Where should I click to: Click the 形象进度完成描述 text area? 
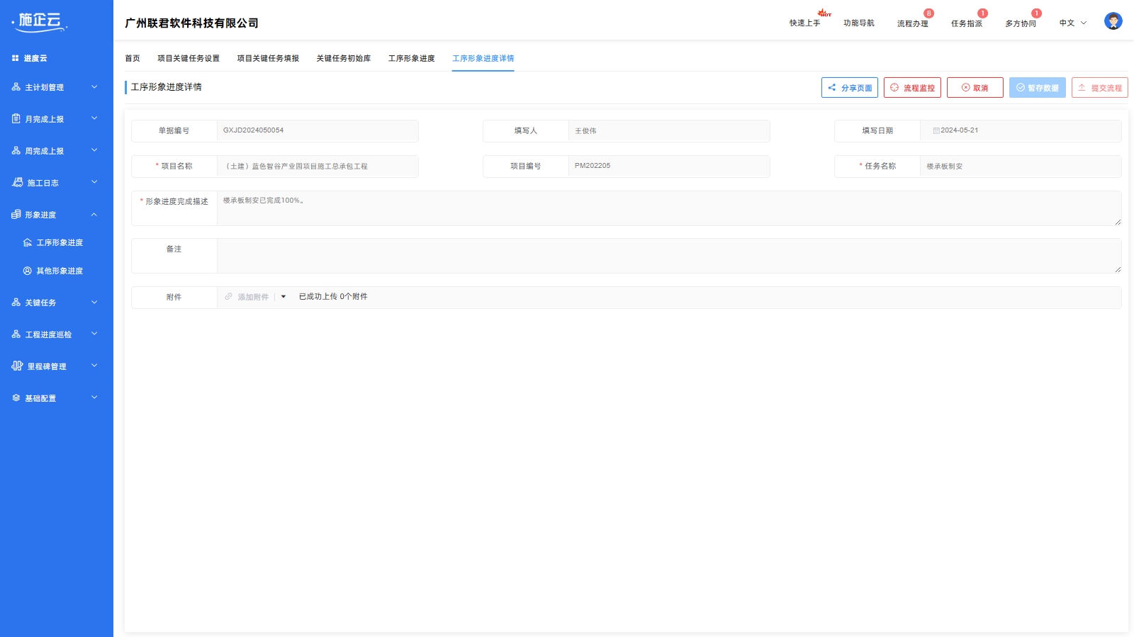669,208
